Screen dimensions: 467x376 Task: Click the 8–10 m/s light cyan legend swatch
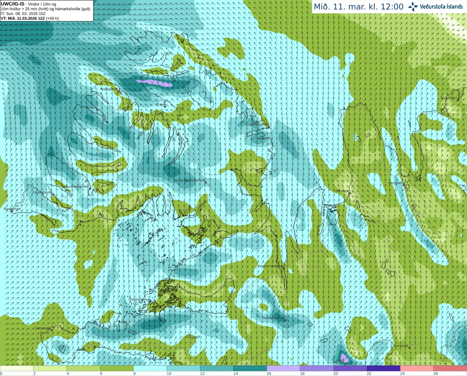tap(150, 368)
